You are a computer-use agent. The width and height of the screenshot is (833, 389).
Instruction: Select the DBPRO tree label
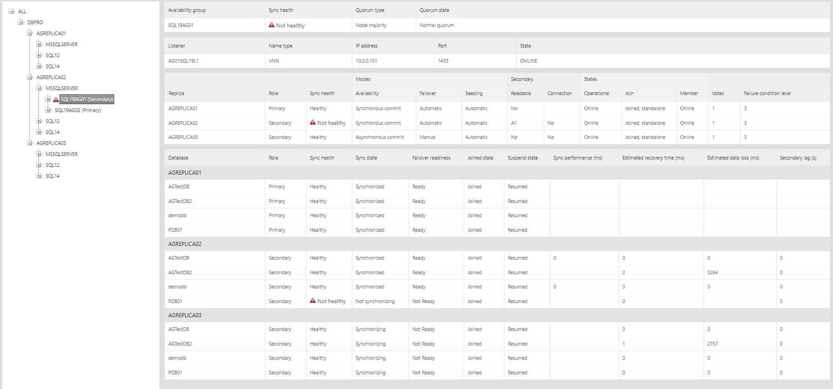[35, 22]
